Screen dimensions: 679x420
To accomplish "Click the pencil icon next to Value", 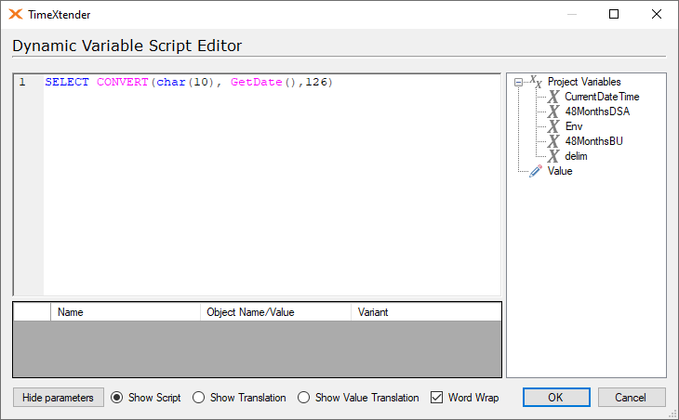I will tap(536, 171).
